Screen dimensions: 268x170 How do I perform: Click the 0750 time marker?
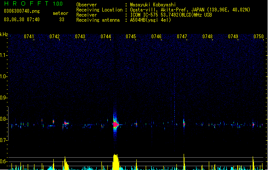click(x=259, y=37)
